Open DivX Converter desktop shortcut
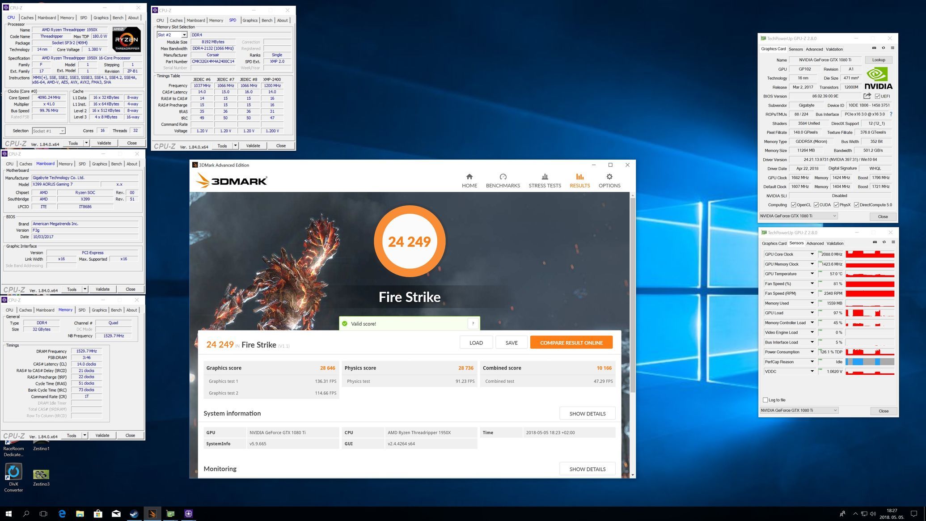 [13, 478]
